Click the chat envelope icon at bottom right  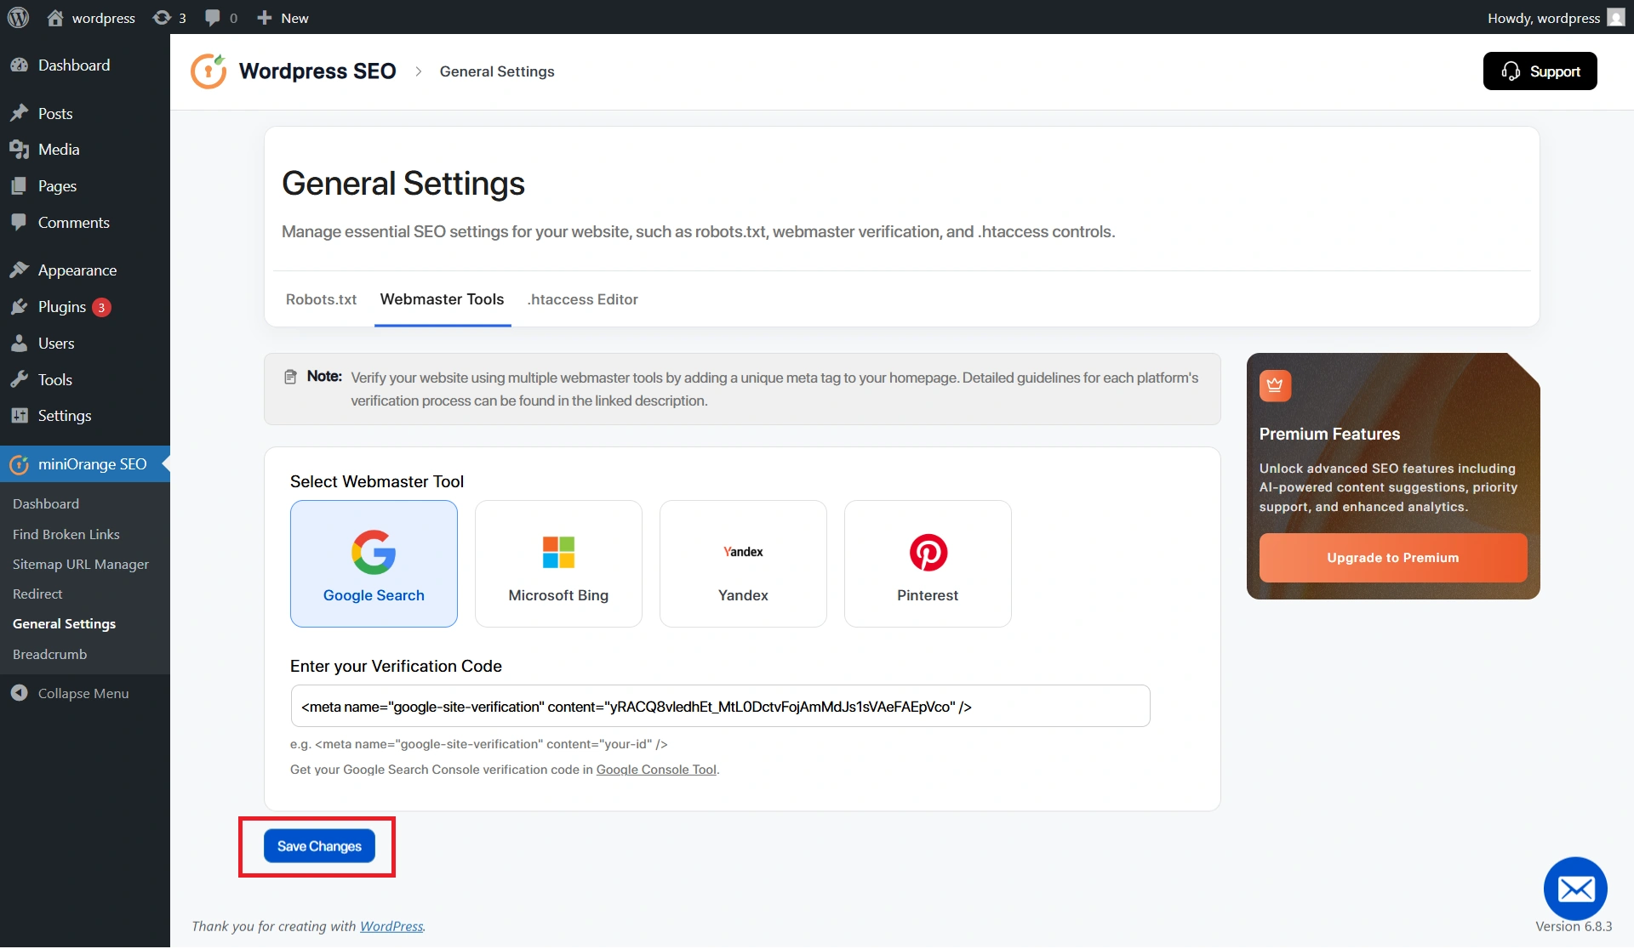point(1575,887)
